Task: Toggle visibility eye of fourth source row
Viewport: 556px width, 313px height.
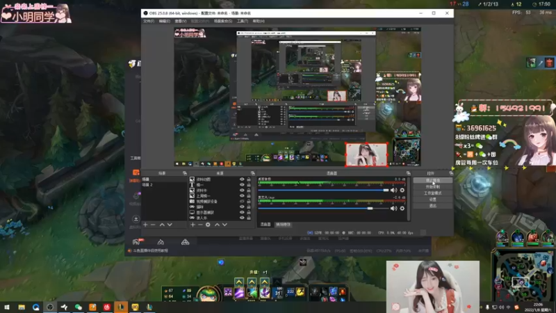Action: pyautogui.click(x=242, y=196)
